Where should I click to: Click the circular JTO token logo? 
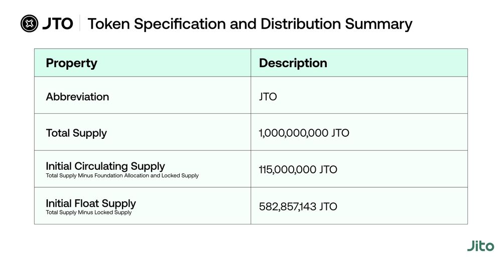click(29, 24)
